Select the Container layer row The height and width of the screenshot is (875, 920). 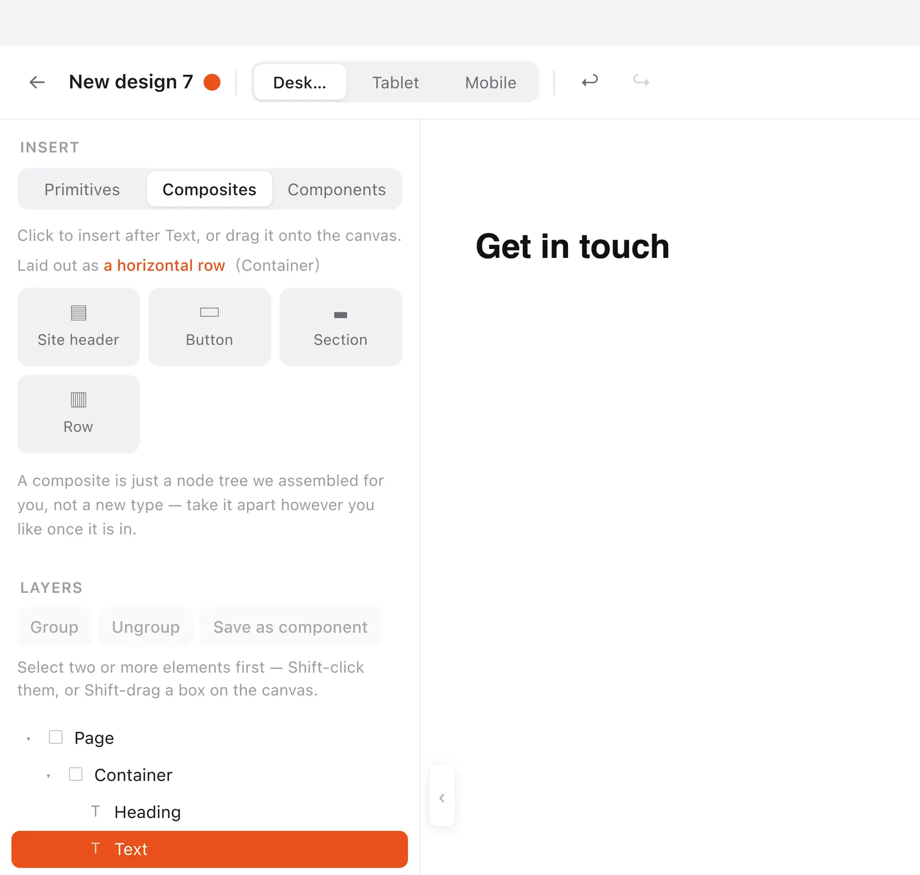[x=209, y=775]
